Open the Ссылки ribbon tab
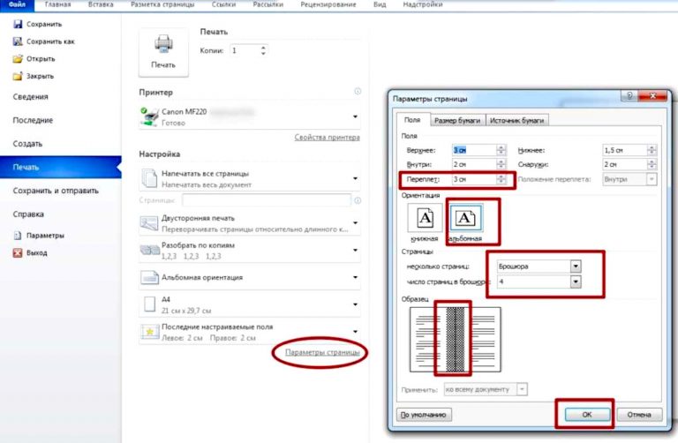This screenshot has height=443, width=678. tap(223, 4)
